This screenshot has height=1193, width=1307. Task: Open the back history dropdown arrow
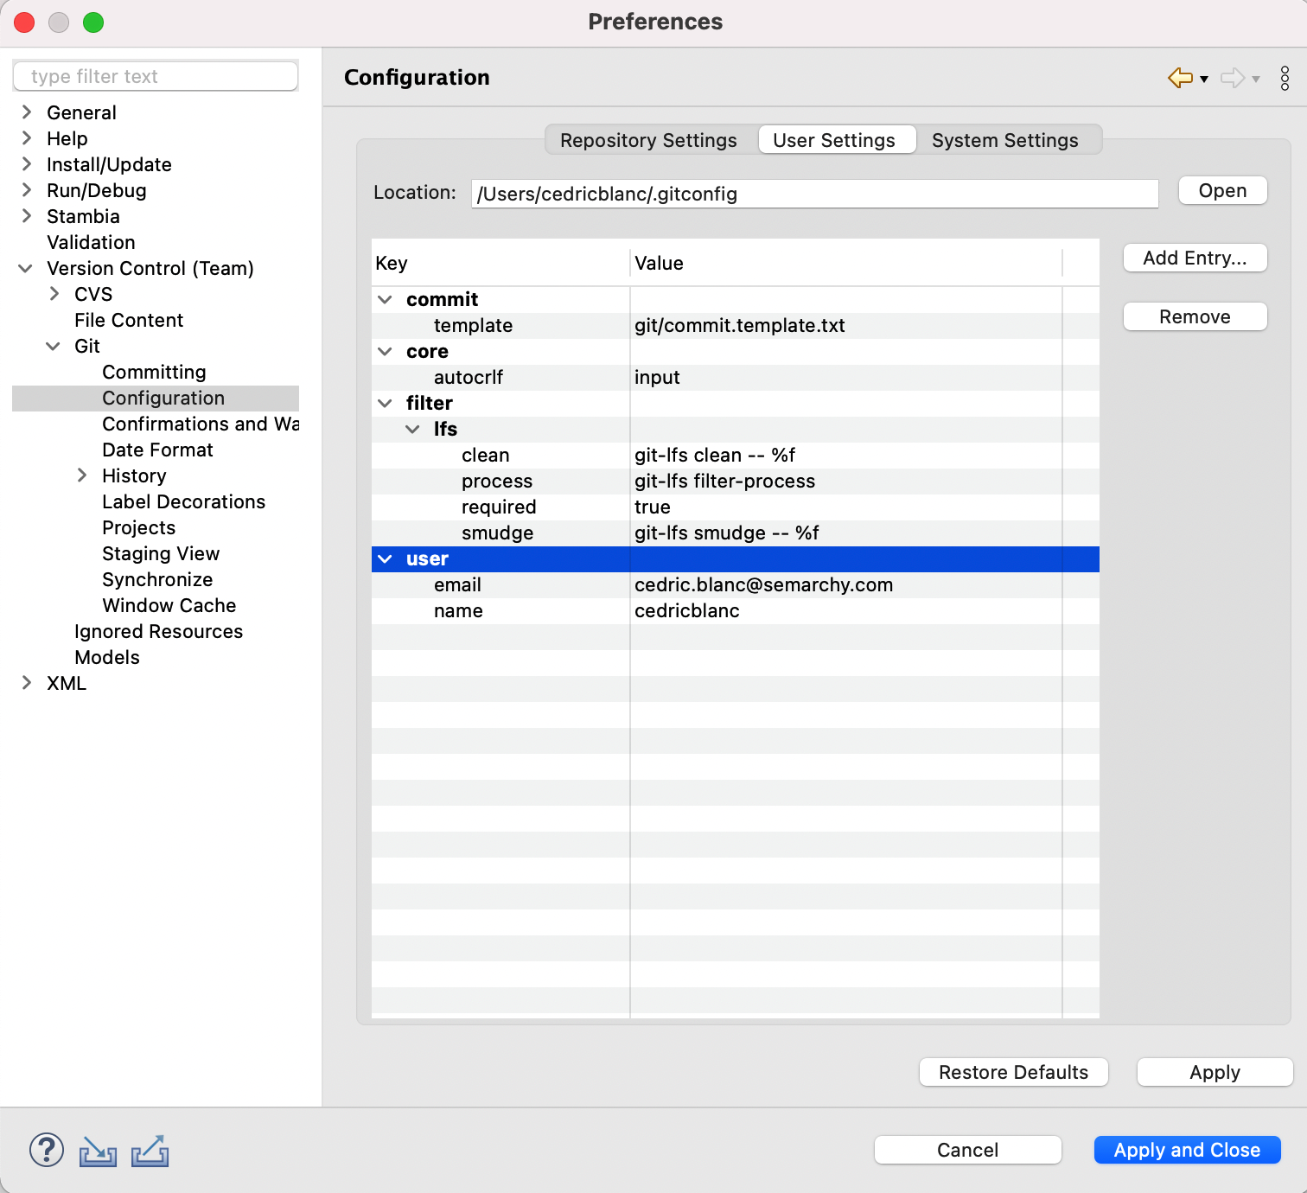pos(1204,80)
